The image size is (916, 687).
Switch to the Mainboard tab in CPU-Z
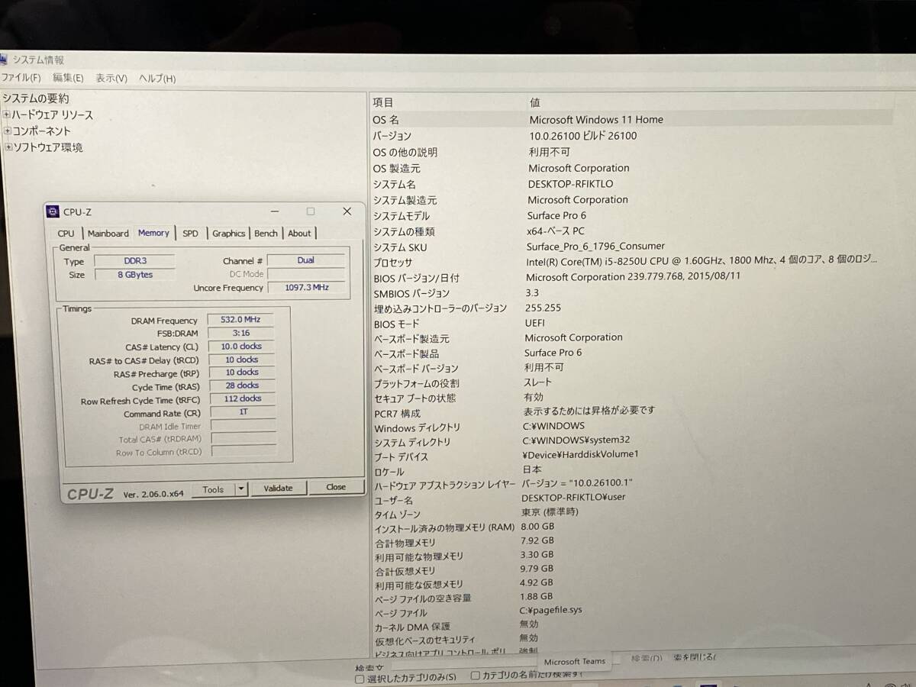(108, 234)
